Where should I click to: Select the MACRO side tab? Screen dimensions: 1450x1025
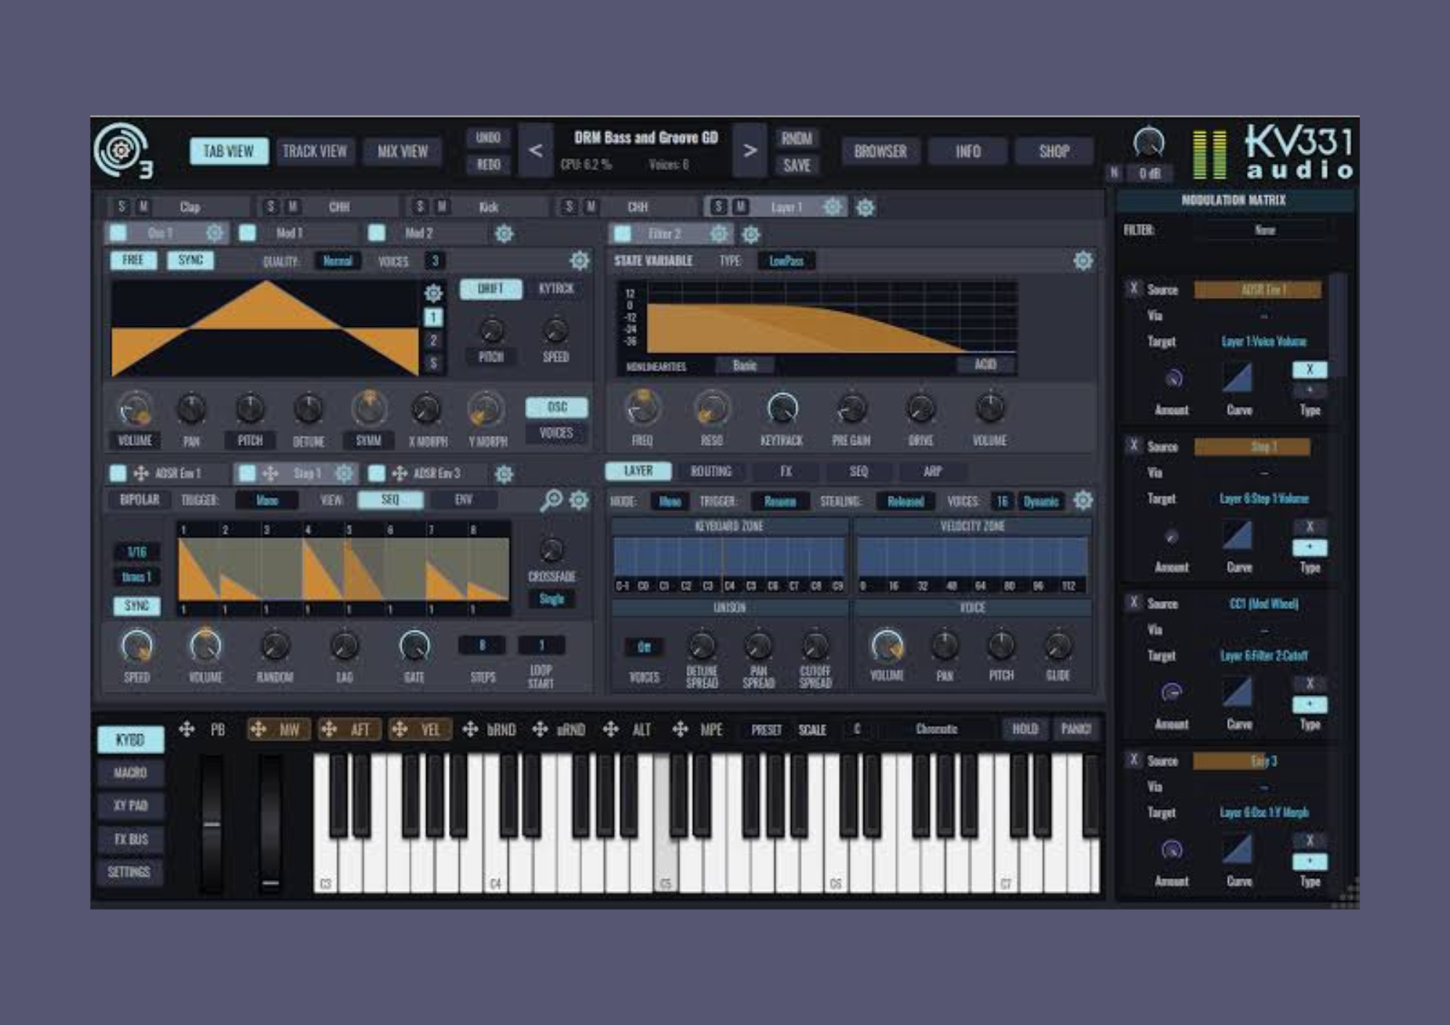coord(130,773)
